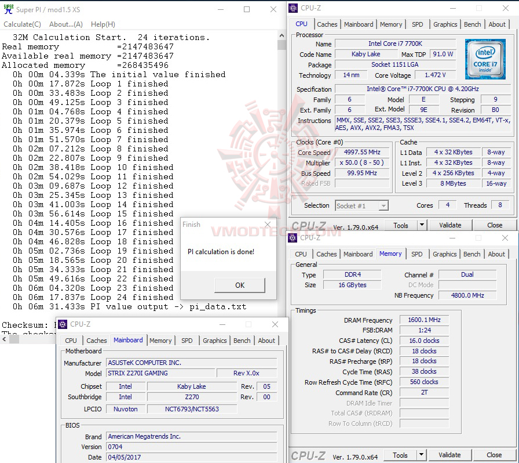Image resolution: width=519 pixels, height=463 pixels.
Task: Click the CPU-Z icon in top-right window title
Action: pyautogui.click(x=293, y=8)
